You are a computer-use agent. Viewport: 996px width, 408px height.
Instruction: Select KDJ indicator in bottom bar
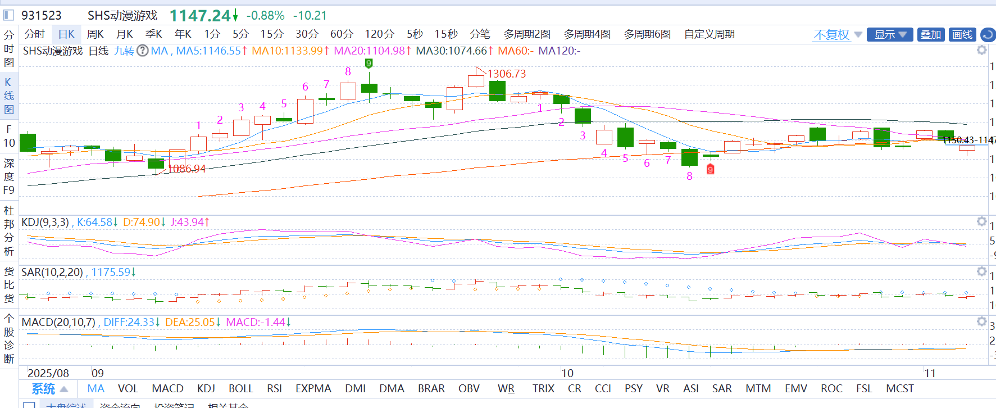coord(206,388)
